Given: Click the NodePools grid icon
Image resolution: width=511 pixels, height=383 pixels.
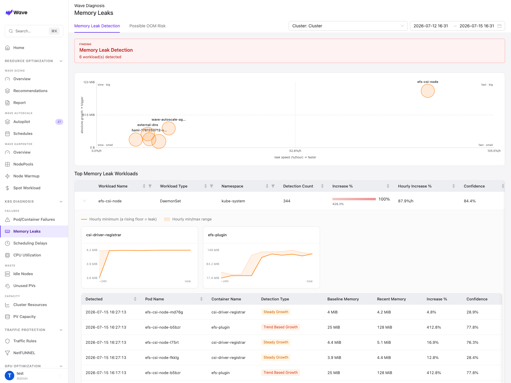Looking at the screenshot, I should coord(7,164).
